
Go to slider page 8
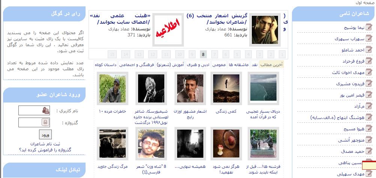(x=203, y=54)
